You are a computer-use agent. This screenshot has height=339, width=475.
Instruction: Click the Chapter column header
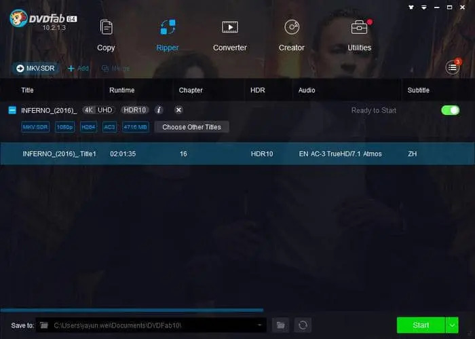pos(191,90)
